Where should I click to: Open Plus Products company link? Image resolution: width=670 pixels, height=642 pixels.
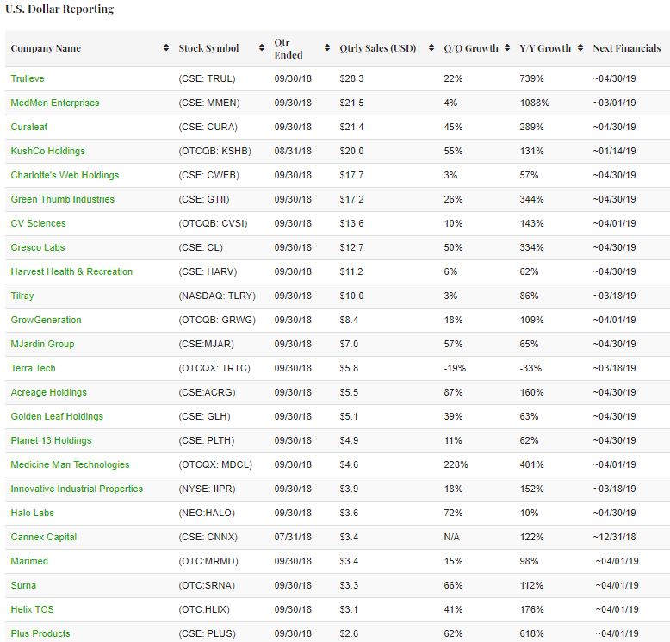(x=40, y=633)
